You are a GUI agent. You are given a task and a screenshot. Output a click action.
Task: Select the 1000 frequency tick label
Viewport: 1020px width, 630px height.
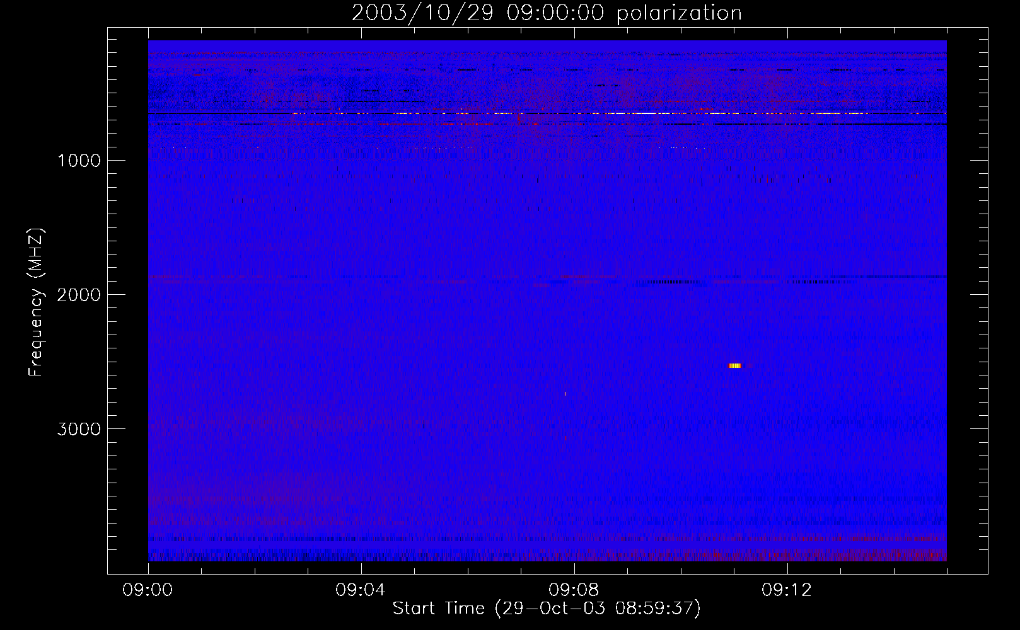[x=79, y=161]
